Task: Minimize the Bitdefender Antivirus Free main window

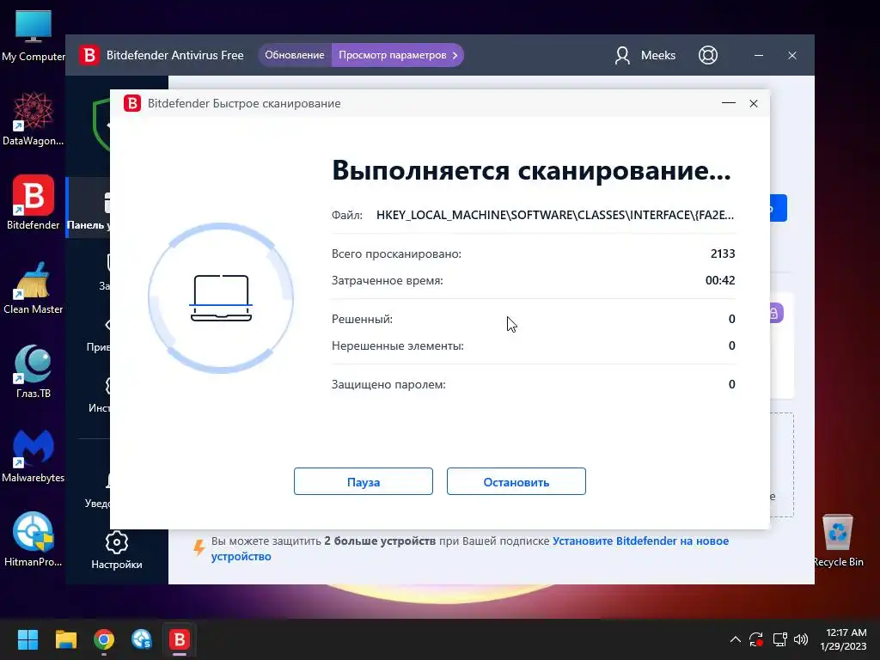Action: coord(759,56)
